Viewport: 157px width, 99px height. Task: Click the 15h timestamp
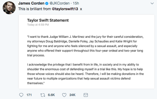[x=76, y=3]
